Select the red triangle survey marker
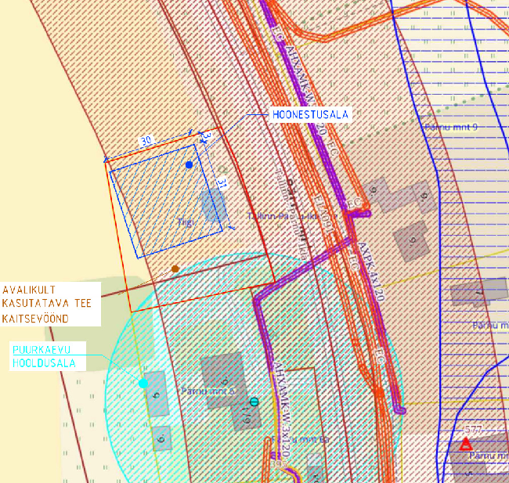This screenshot has width=509, height=483. pyautogui.click(x=466, y=444)
